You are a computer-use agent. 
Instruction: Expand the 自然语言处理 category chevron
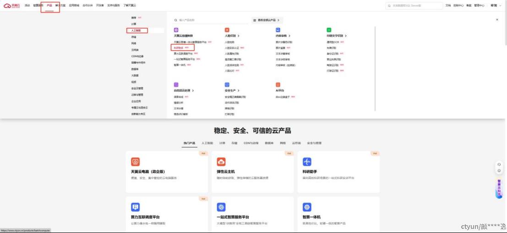[193, 91]
